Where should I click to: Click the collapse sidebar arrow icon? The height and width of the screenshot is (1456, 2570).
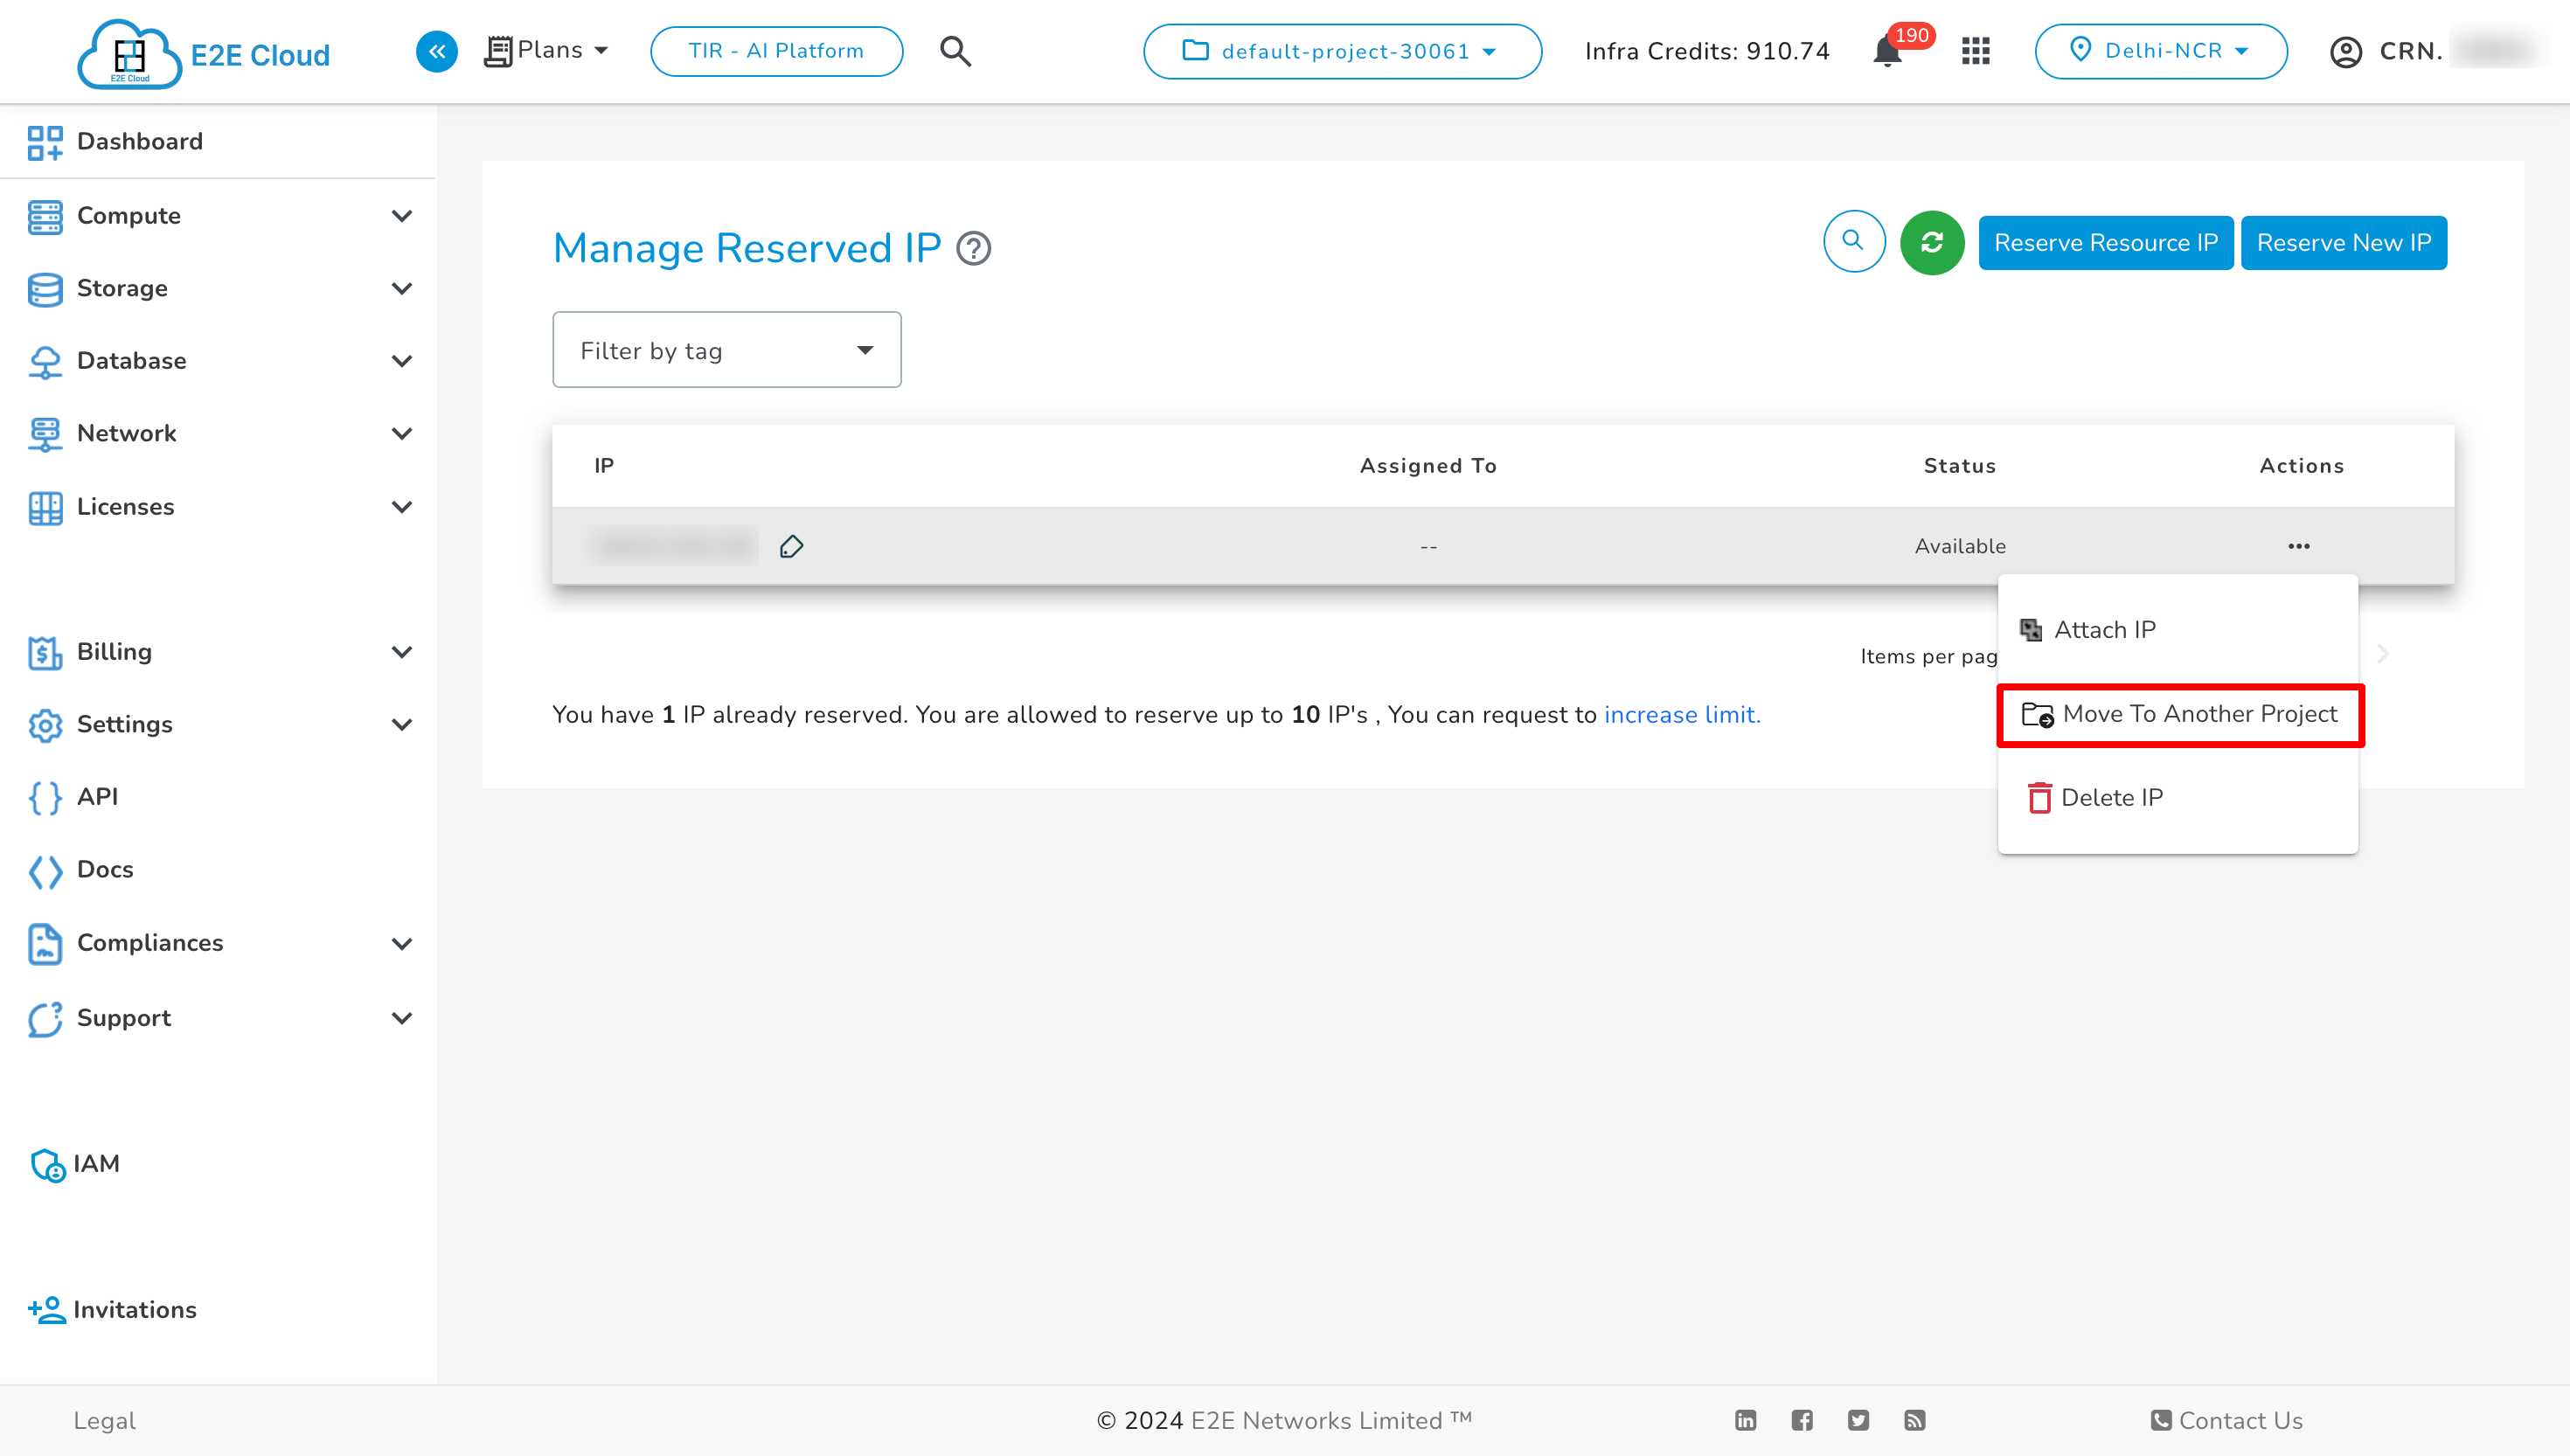(436, 52)
